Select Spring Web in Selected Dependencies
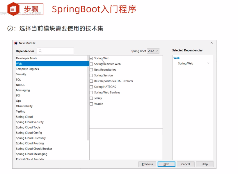 [x=185, y=63]
